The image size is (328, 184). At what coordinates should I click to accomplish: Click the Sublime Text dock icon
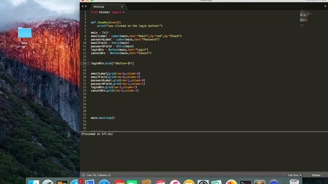[x=260, y=182]
